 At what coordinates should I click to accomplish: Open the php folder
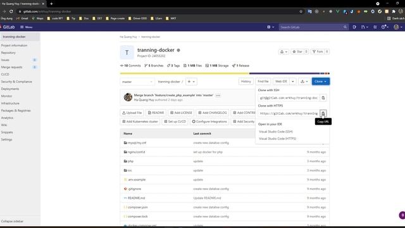pos(130,161)
